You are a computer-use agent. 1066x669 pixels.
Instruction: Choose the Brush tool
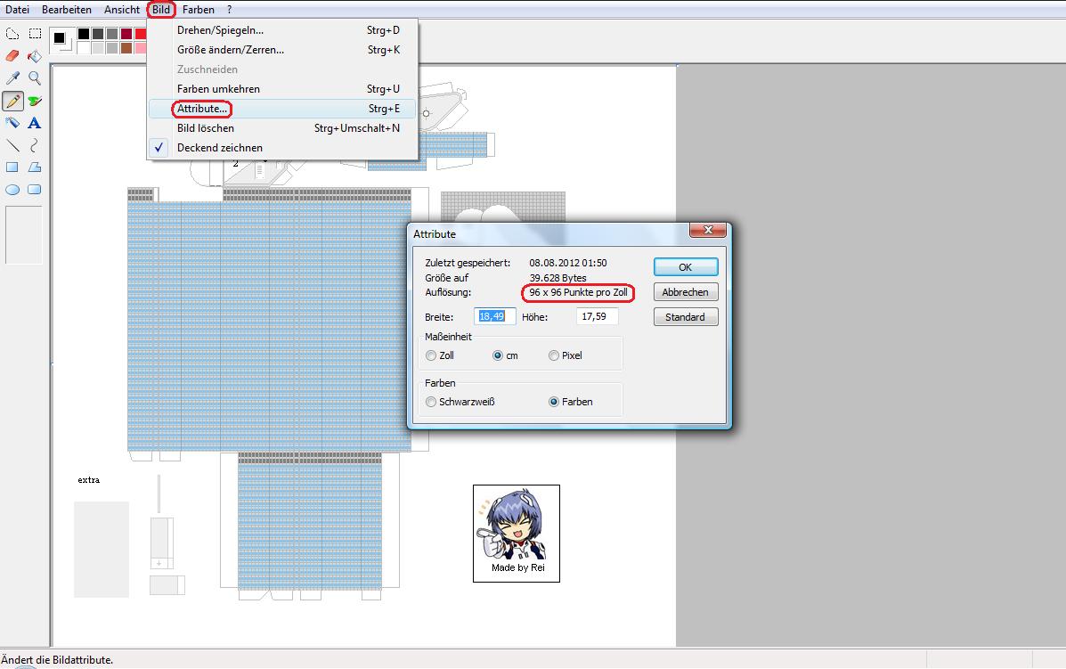pos(35,101)
